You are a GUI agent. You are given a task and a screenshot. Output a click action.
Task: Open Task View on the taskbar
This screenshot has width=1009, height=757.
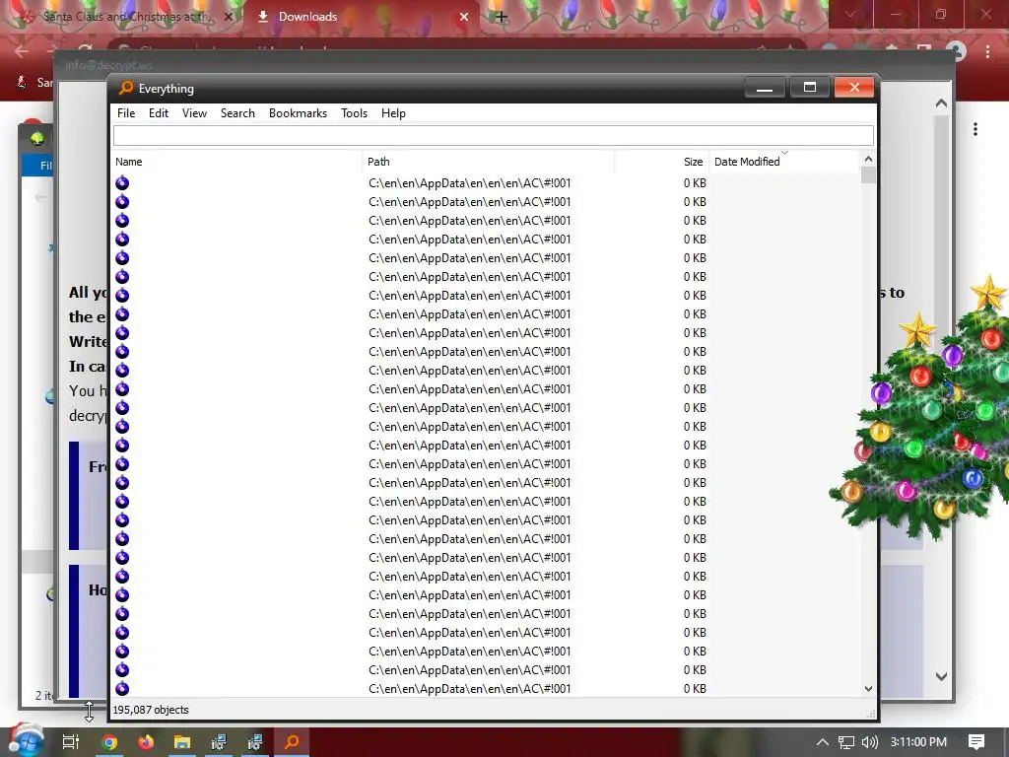[x=70, y=742]
